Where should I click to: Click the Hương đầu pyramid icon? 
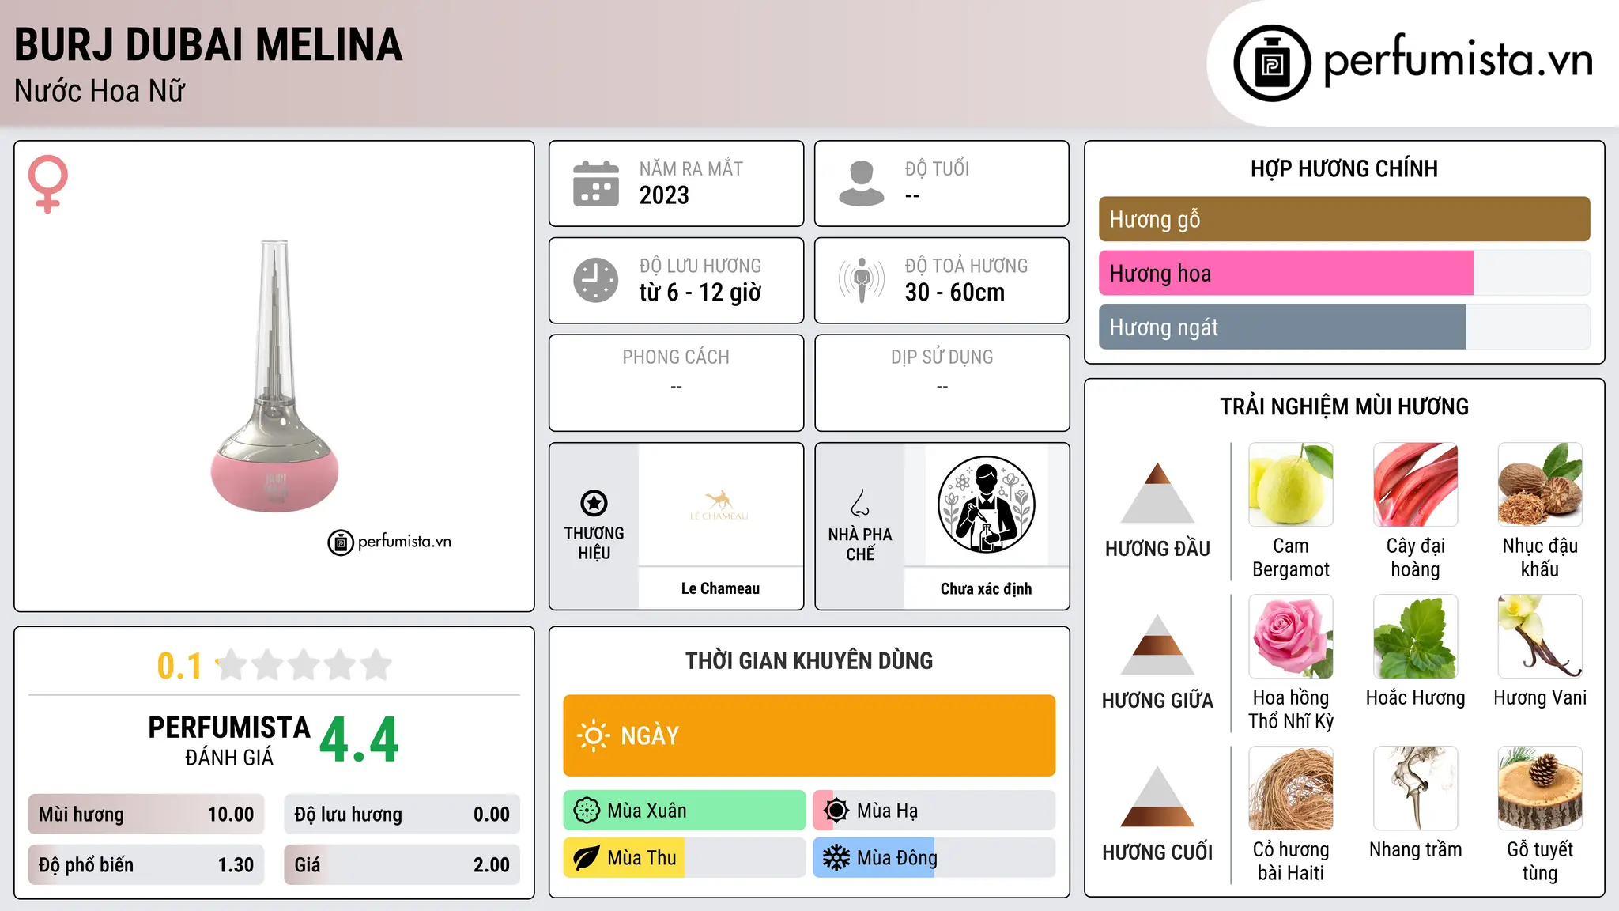[1157, 492]
